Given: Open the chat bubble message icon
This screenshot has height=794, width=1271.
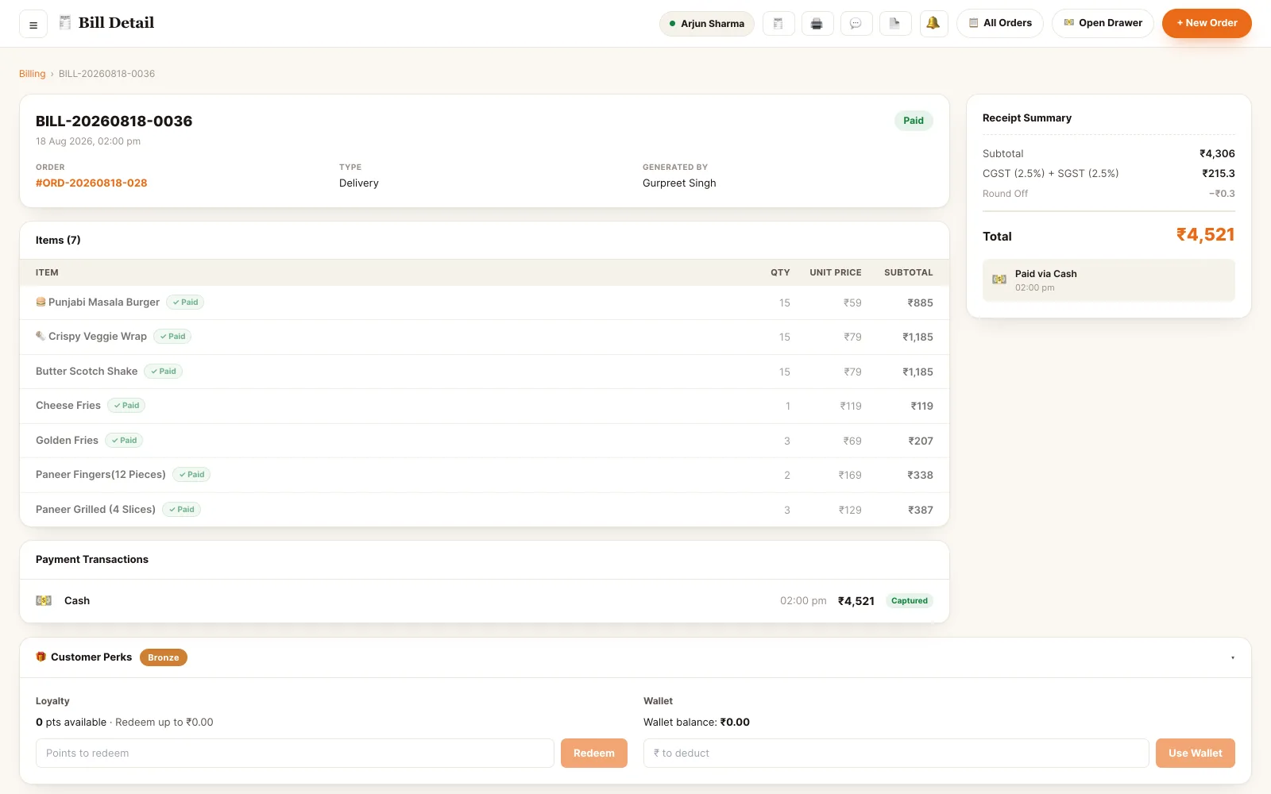Looking at the screenshot, I should click(856, 23).
